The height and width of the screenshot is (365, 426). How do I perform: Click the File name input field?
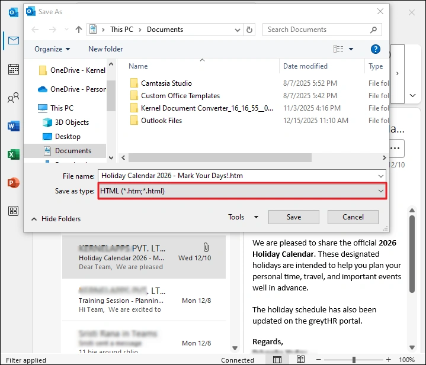tap(238, 176)
